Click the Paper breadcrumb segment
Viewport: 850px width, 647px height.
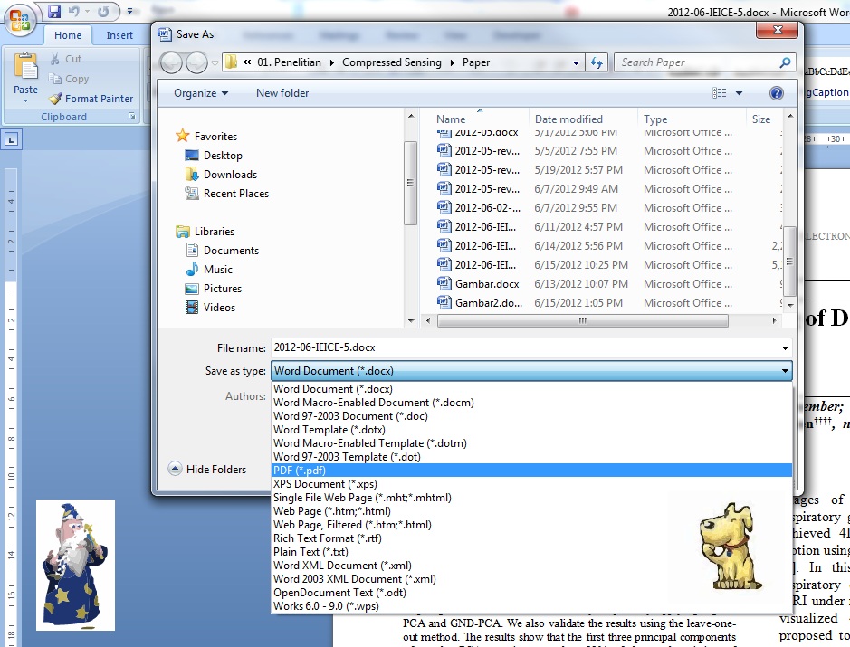click(x=476, y=62)
